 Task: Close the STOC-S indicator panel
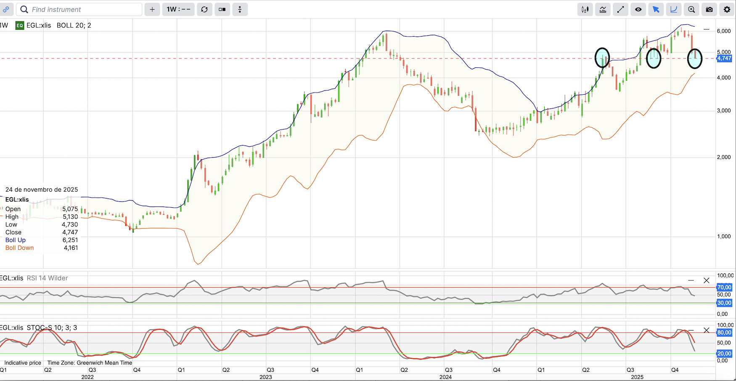pyautogui.click(x=707, y=330)
